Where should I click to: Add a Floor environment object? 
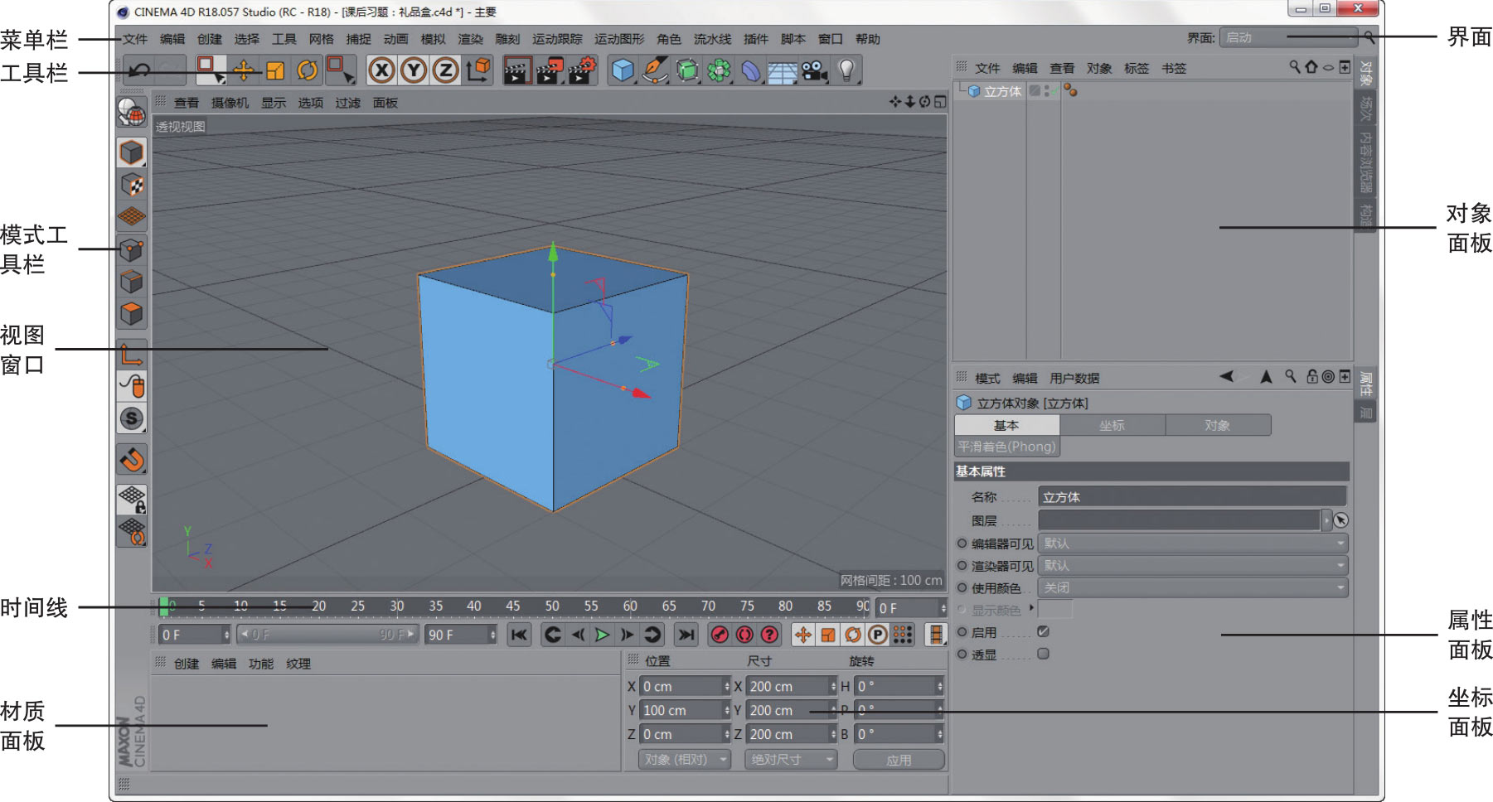782,70
